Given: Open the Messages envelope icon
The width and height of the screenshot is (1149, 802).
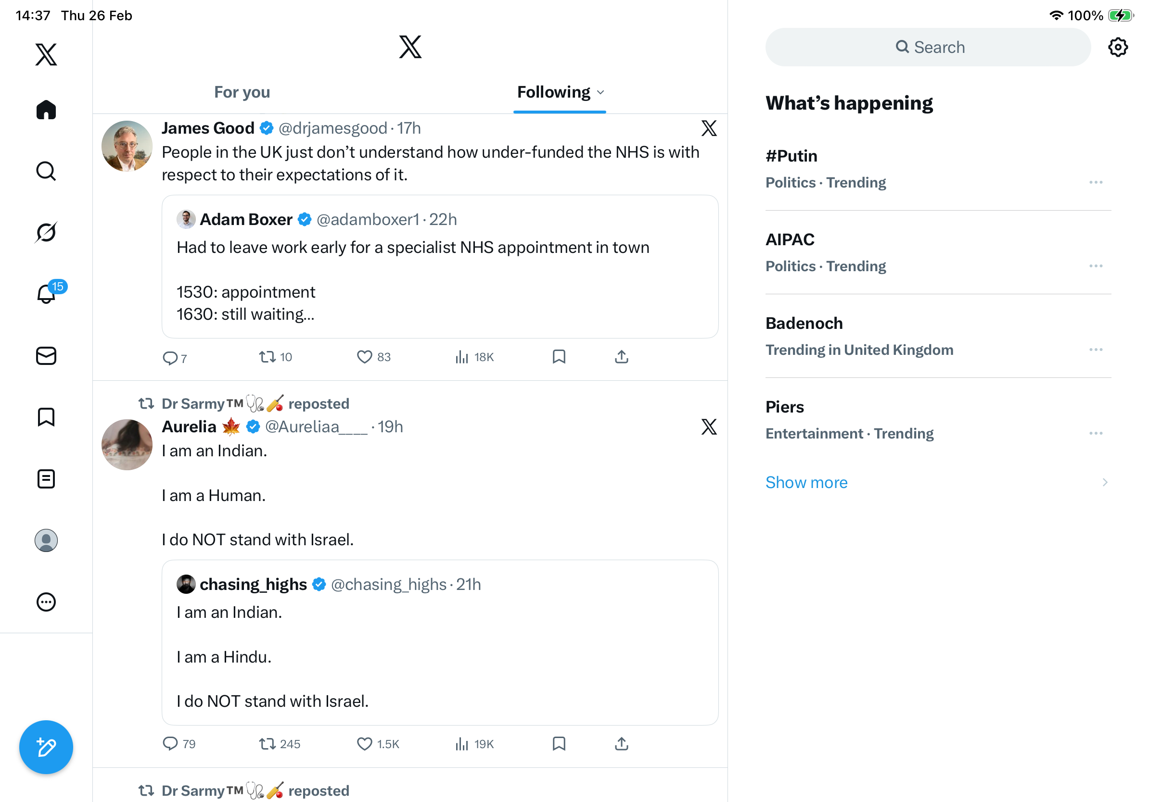Looking at the screenshot, I should [46, 356].
